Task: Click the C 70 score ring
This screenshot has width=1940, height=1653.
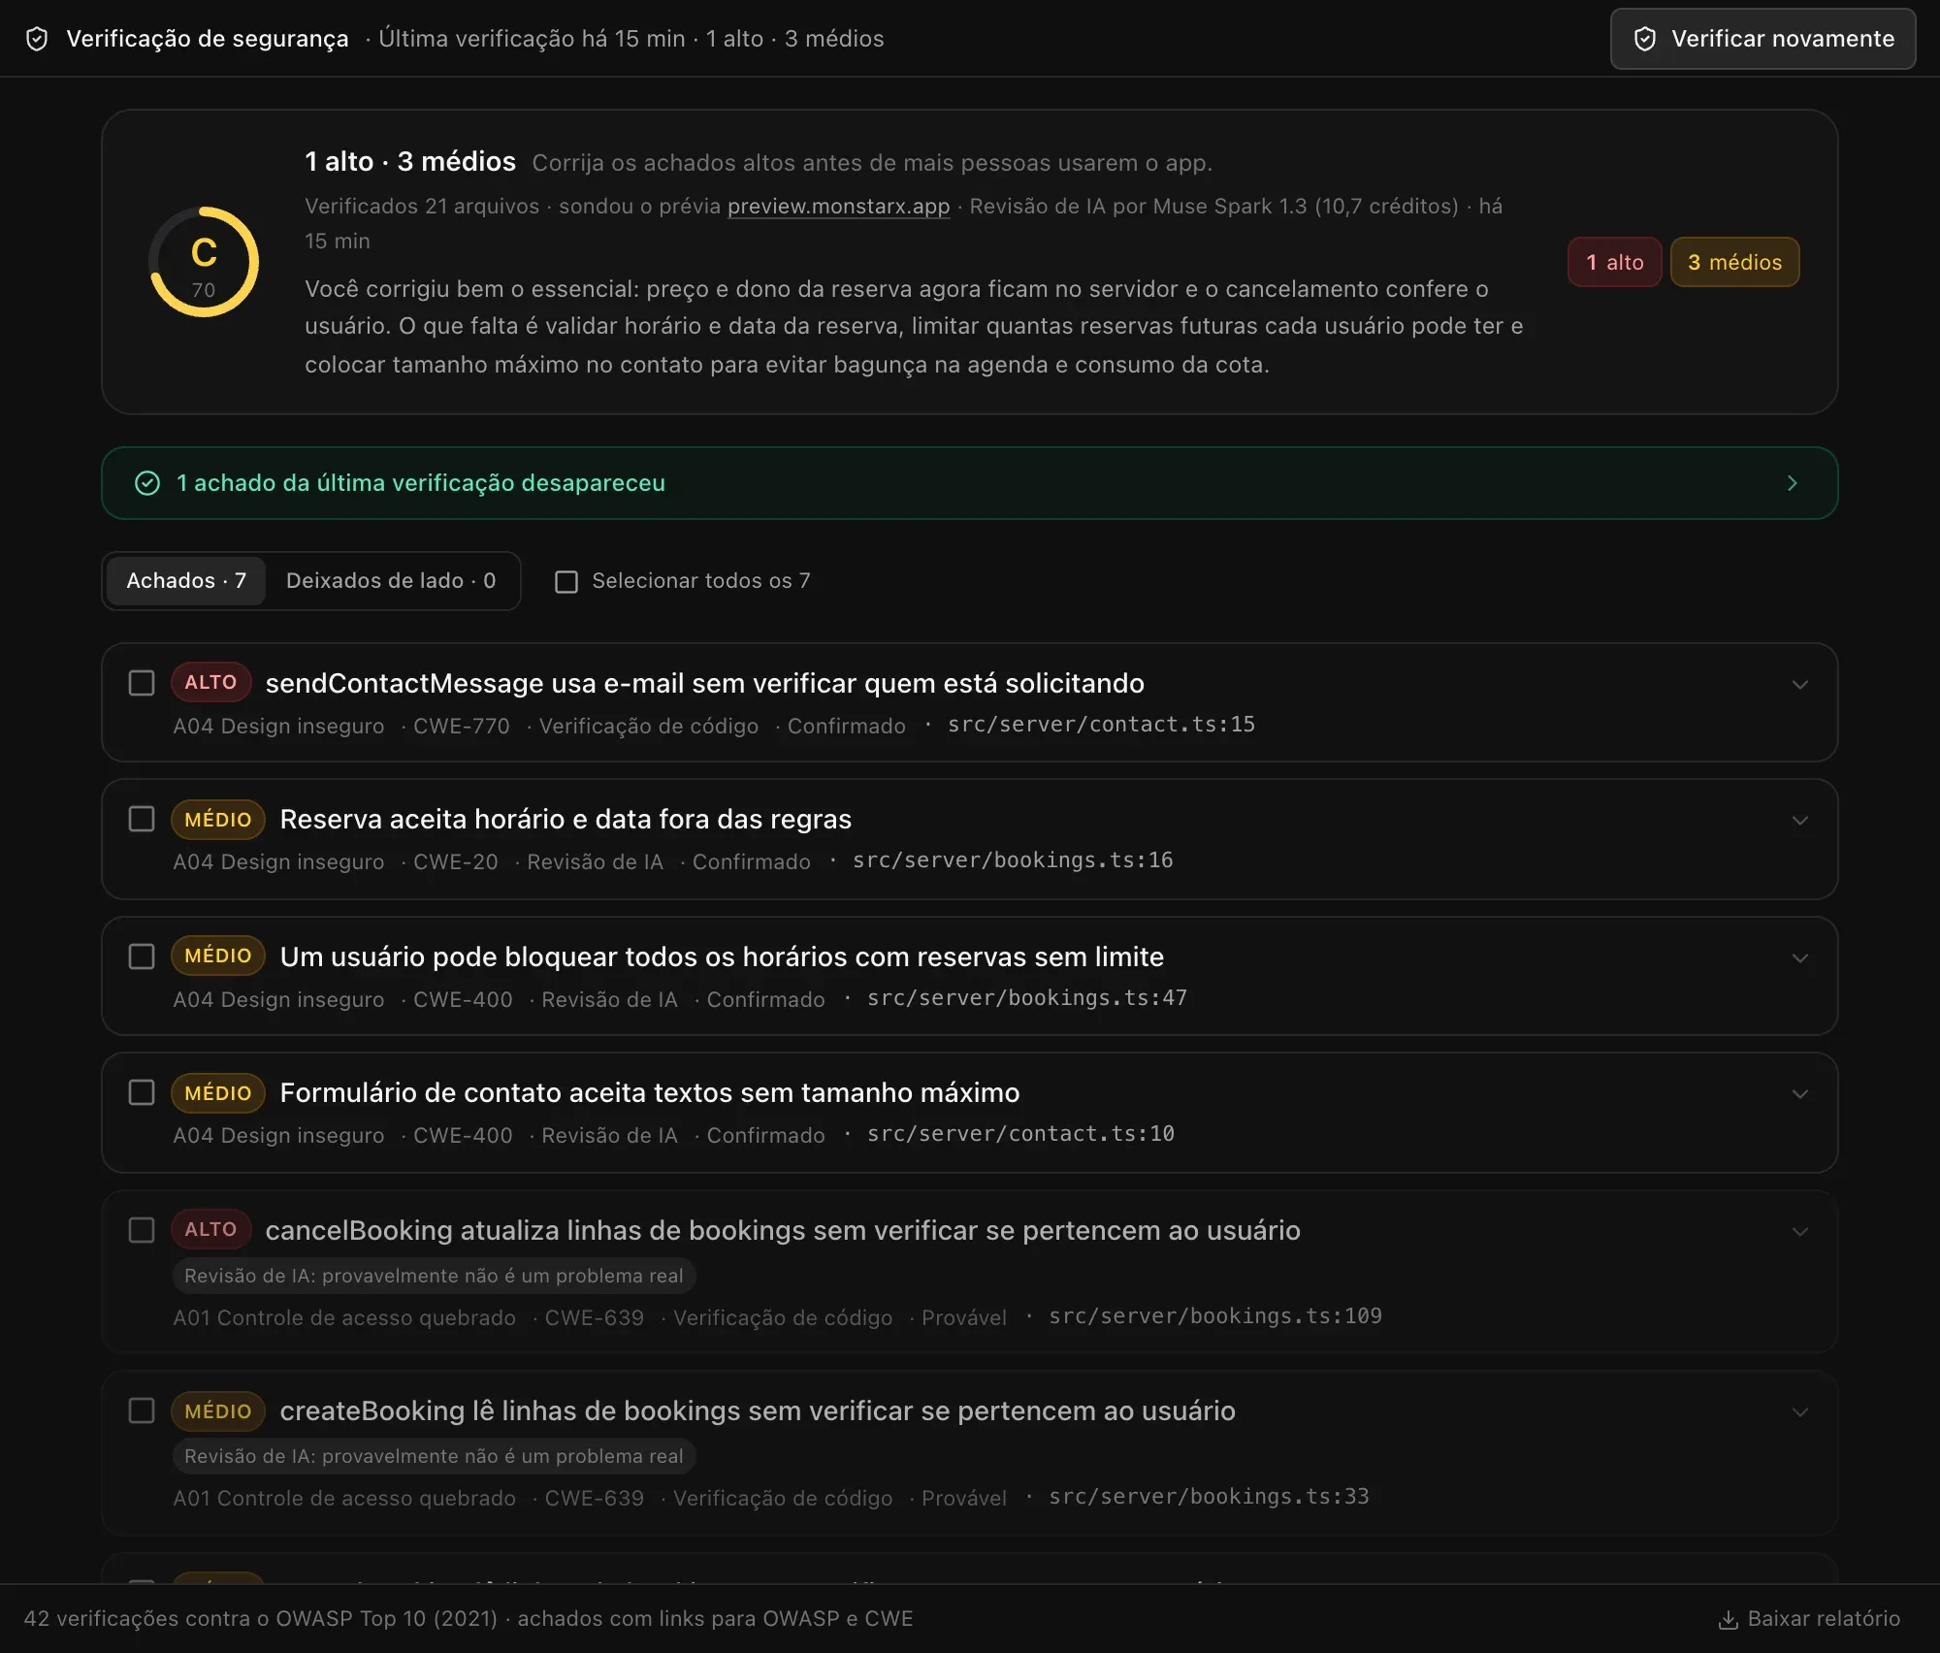Action: (x=204, y=262)
